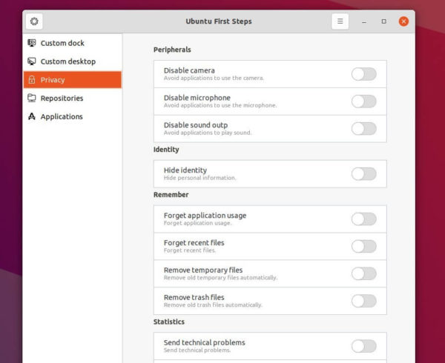The image size is (445, 363).
Task: Select Custom dock in the sidebar
Action: (73, 43)
